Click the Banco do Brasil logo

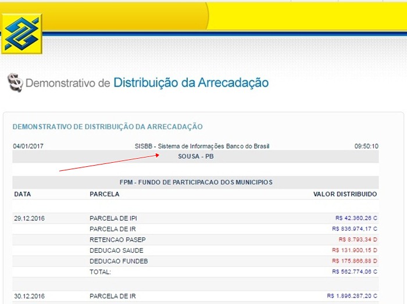pos(22,34)
